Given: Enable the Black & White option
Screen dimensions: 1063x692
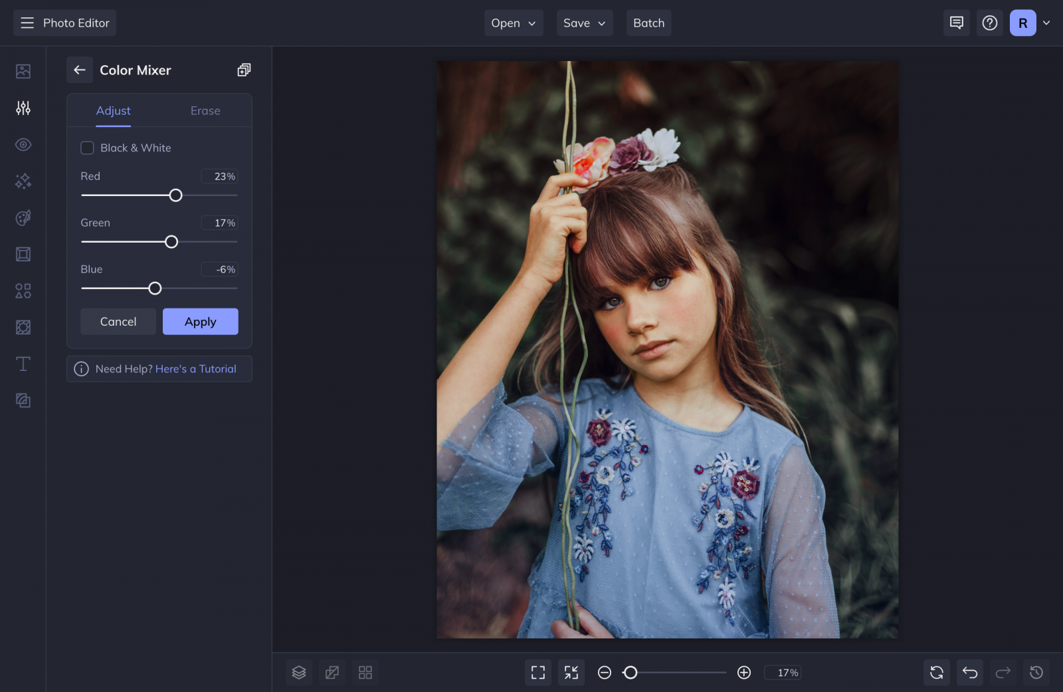Looking at the screenshot, I should point(87,148).
